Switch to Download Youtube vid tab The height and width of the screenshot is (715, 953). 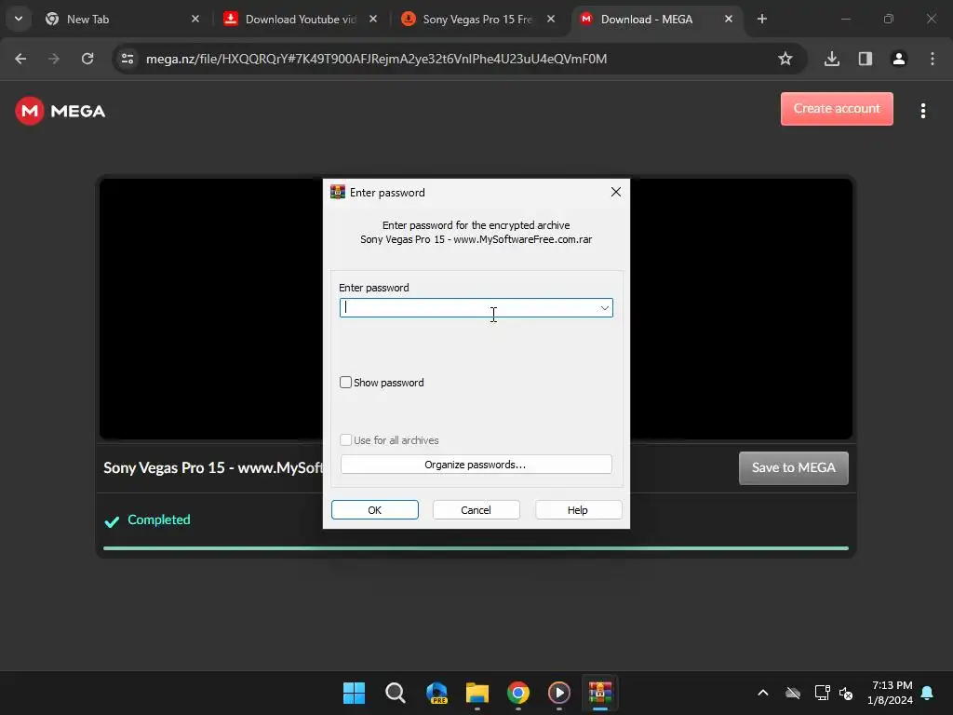pyautogui.click(x=301, y=20)
